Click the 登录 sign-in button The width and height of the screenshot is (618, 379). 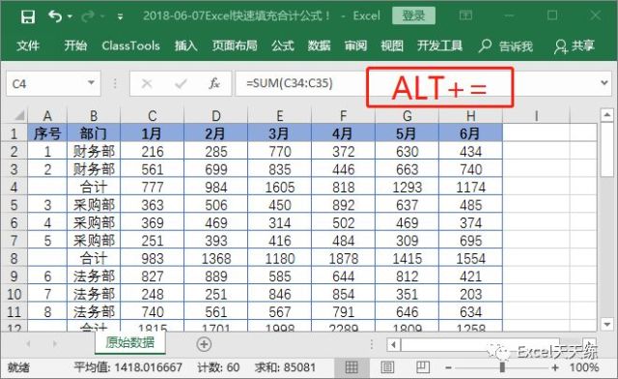coord(413,15)
